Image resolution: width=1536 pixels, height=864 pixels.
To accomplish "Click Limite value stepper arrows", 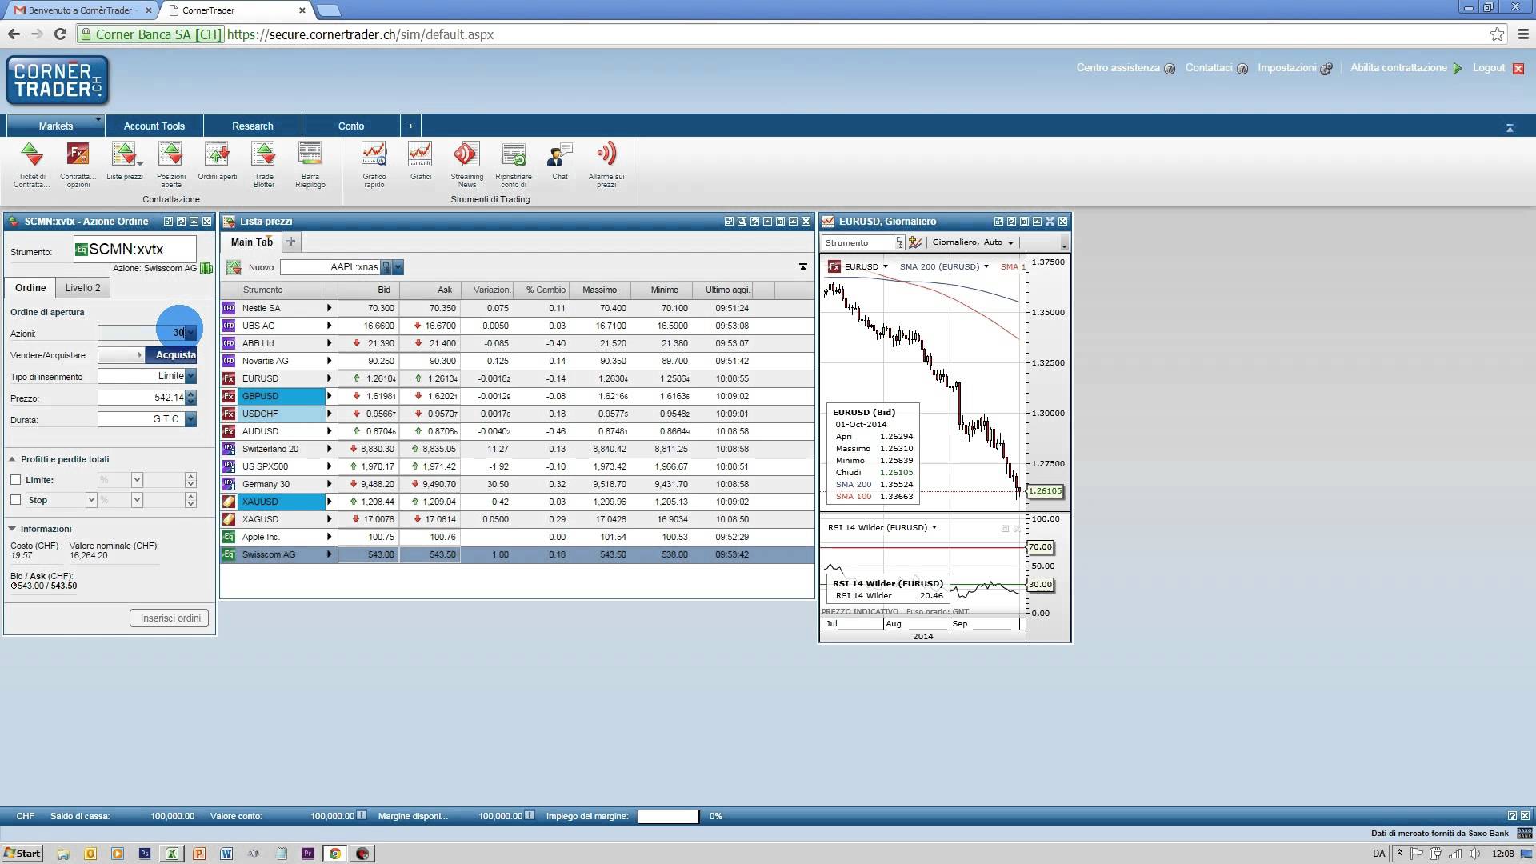I will click(x=190, y=480).
